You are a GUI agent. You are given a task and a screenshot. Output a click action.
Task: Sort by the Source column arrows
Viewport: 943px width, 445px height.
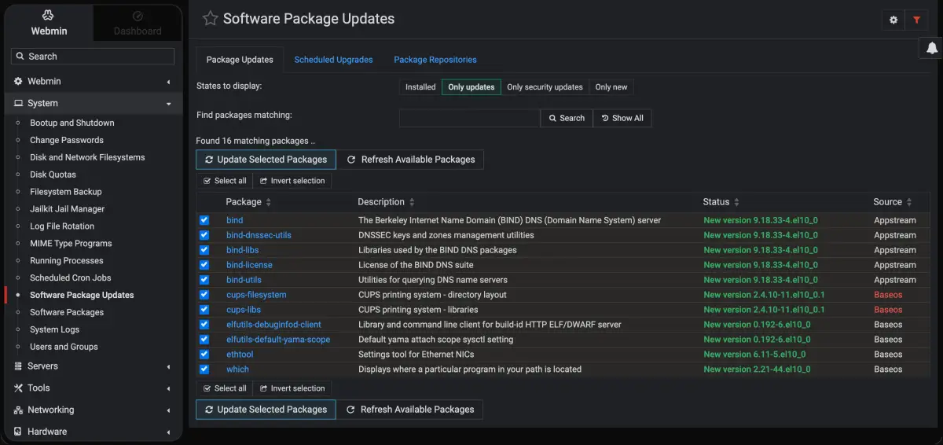(909, 202)
